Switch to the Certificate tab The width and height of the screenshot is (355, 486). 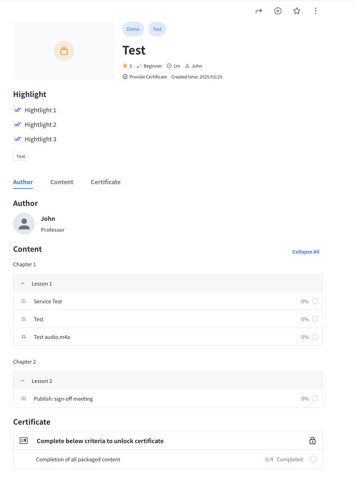(x=105, y=182)
